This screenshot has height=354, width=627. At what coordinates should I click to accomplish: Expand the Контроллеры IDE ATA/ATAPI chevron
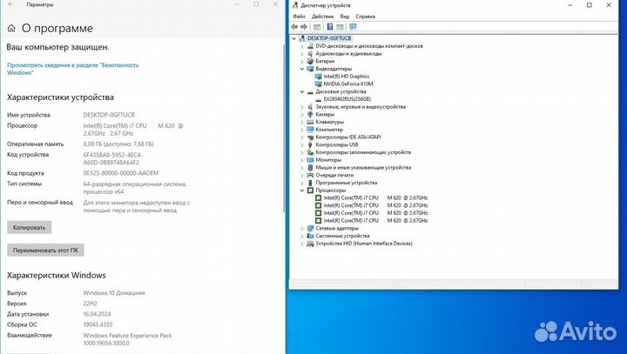(302, 137)
